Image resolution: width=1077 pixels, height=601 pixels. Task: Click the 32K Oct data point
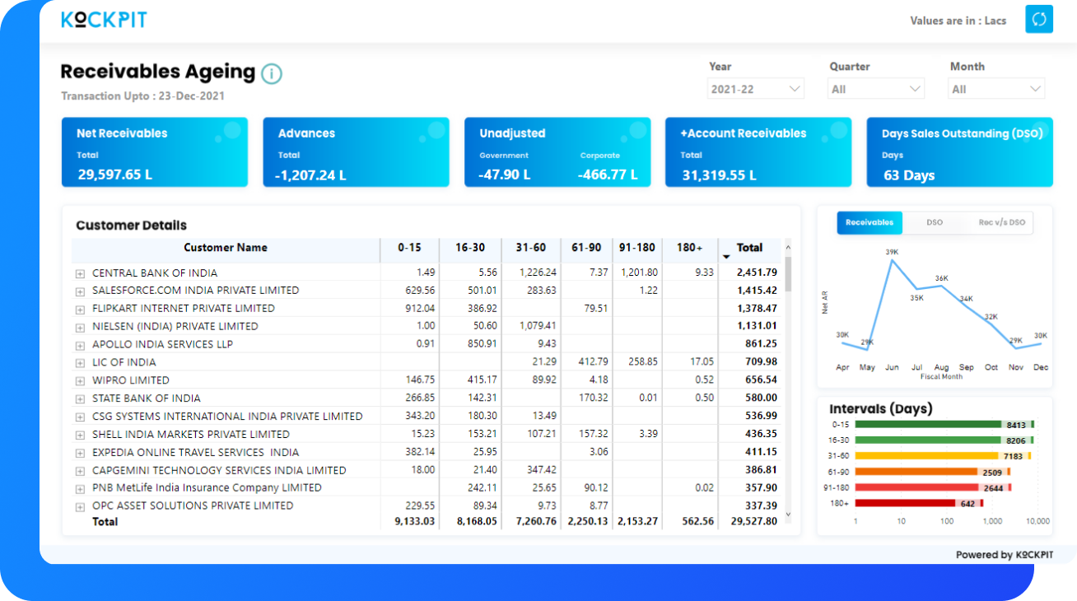pyautogui.click(x=991, y=324)
